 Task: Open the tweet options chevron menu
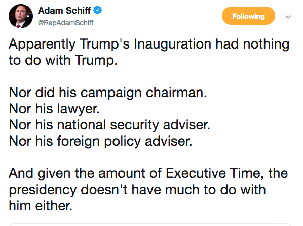[288, 17]
